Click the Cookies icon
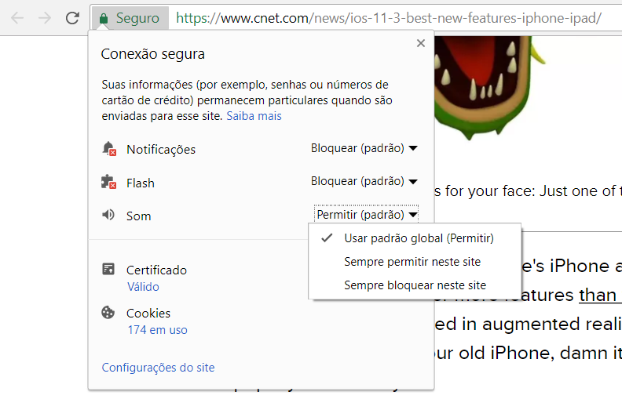 [108, 312]
